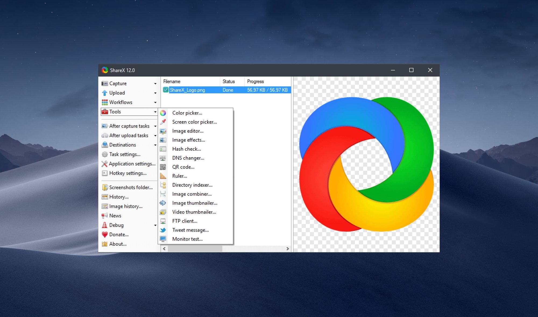Viewport: 538px width, 317px height.
Task: Click the Screen color picker eyedropper icon
Action: pos(163,122)
